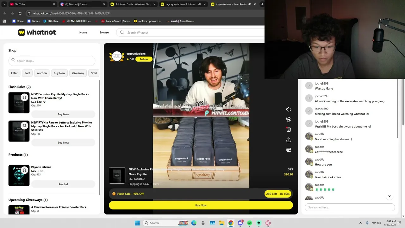Open a new browser tab

(x=262, y=4)
